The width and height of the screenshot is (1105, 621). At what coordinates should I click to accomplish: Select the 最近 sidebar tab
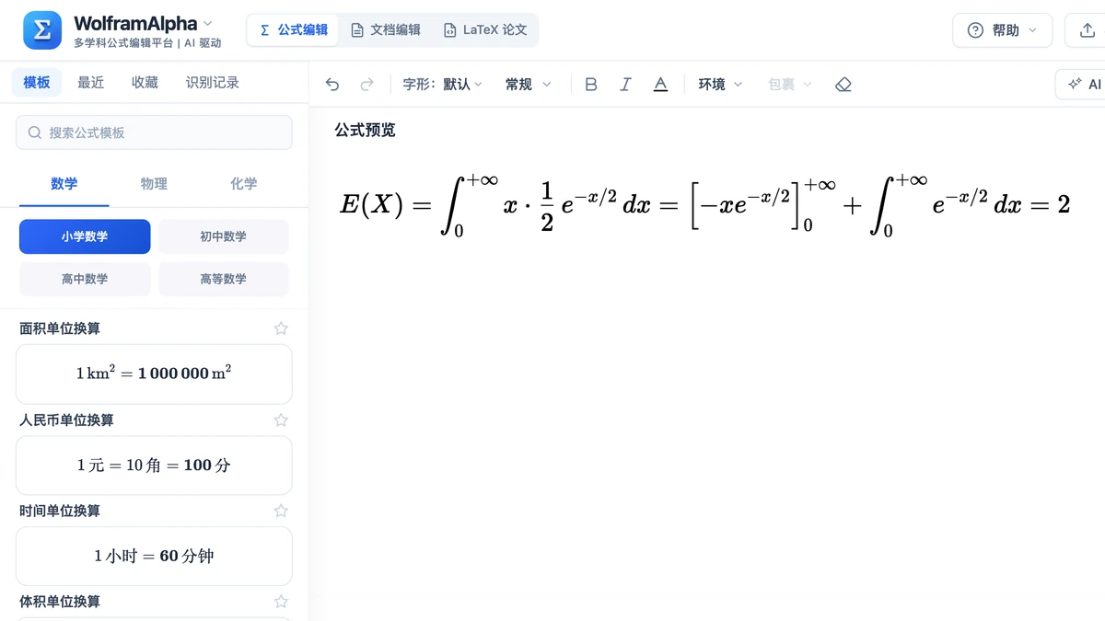click(x=91, y=82)
